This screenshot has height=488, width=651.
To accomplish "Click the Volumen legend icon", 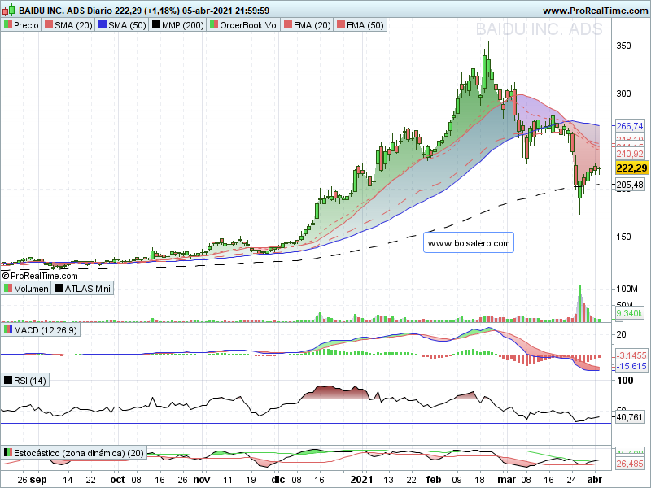I will coord(8,288).
